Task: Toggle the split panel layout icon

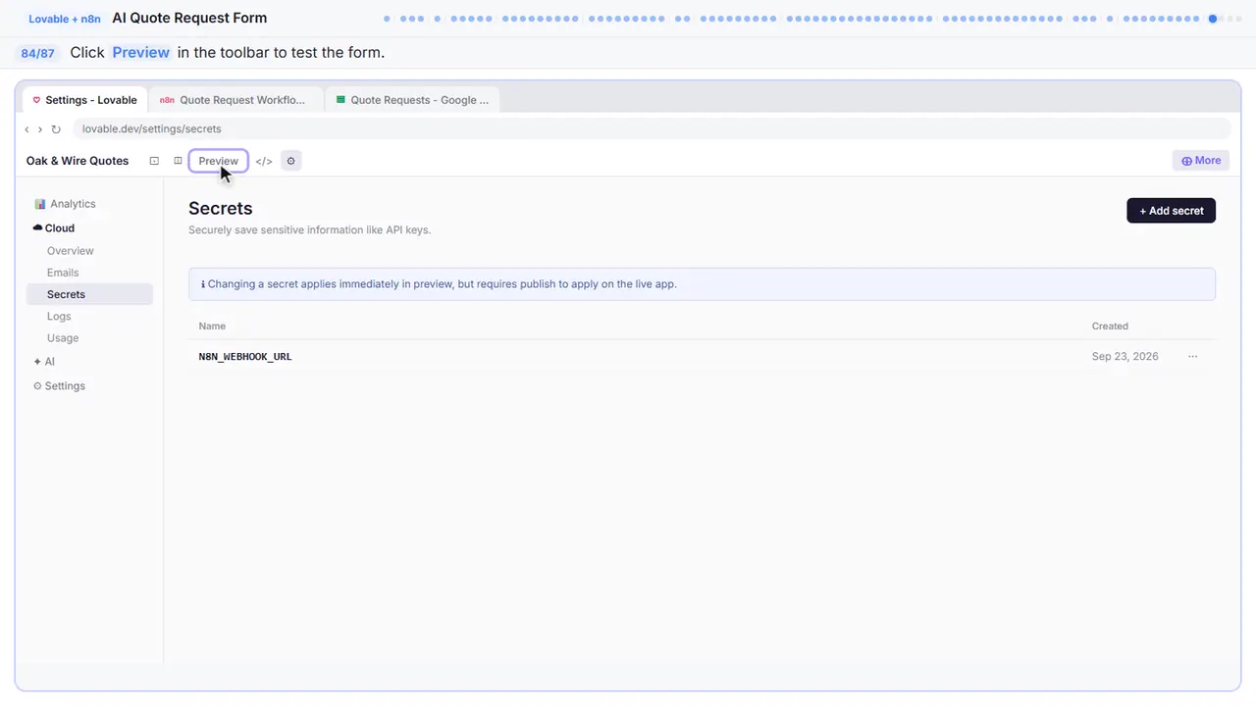Action: pos(178,161)
